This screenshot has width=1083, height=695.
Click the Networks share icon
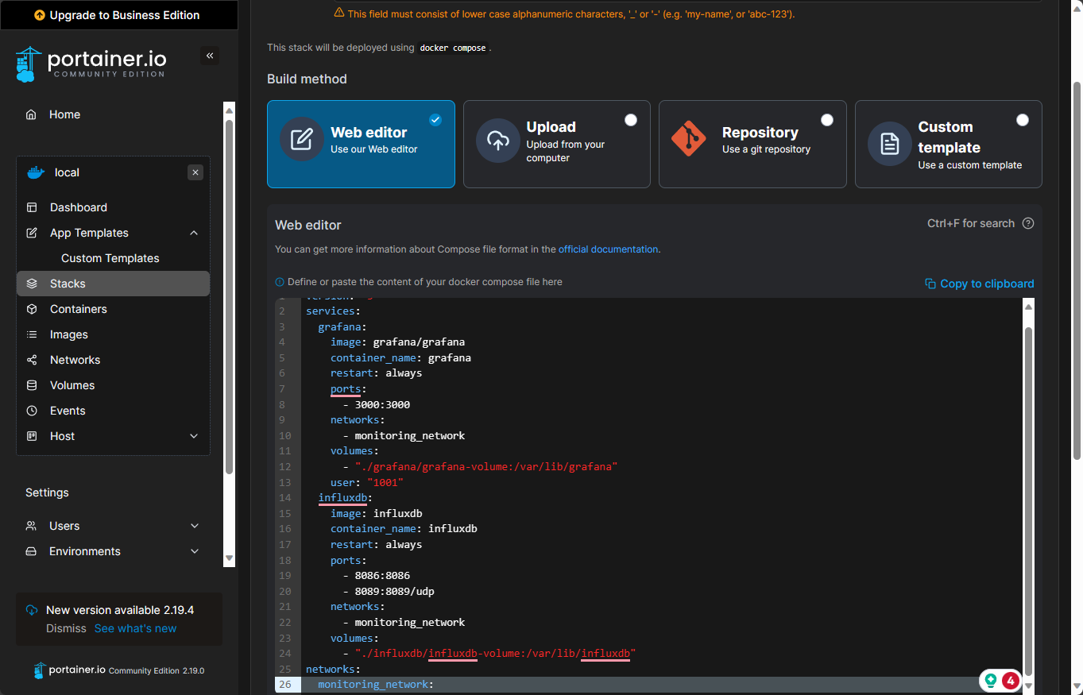tap(32, 360)
